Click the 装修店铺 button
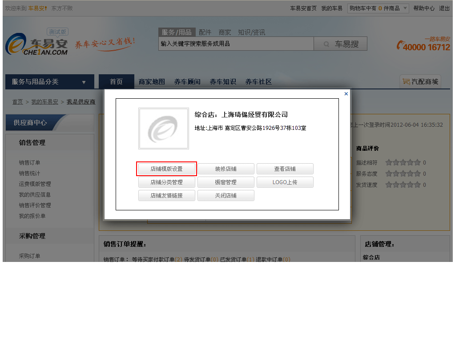Image resolution: width=455 pixels, height=346 pixels. tap(226, 169)
